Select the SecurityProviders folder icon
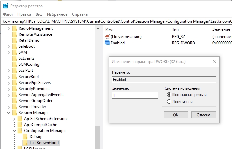Screen dimensions: 232x149 coord(14,89)
